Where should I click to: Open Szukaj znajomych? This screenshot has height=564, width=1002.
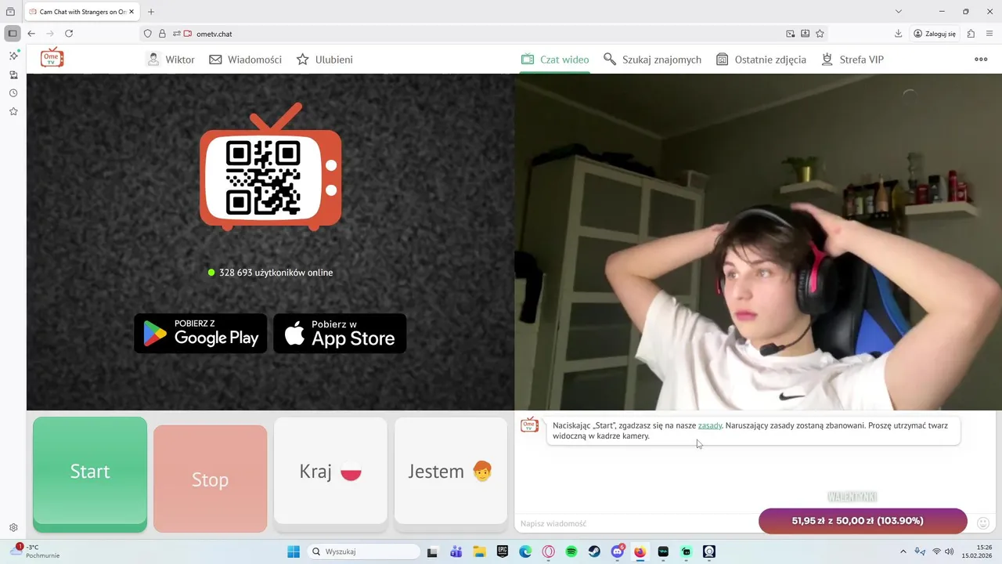652,60
